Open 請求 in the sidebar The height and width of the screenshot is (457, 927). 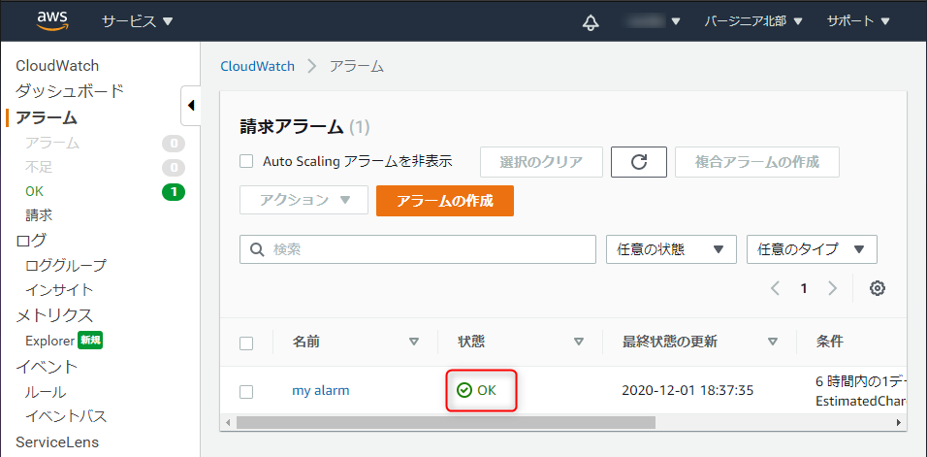click(39, 215)
